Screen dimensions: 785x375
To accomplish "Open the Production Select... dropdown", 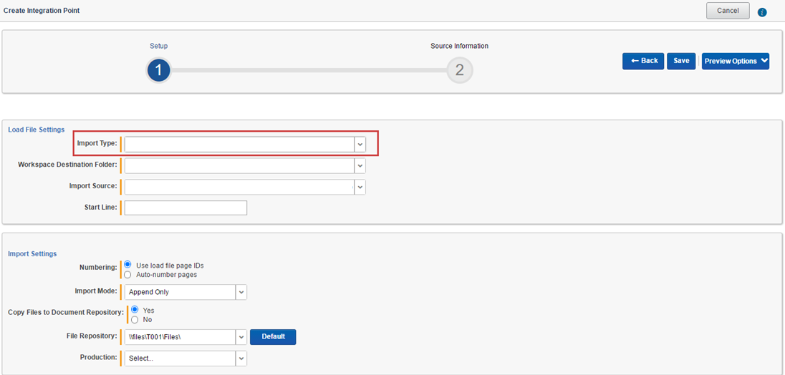I will (x=186, y=358).
